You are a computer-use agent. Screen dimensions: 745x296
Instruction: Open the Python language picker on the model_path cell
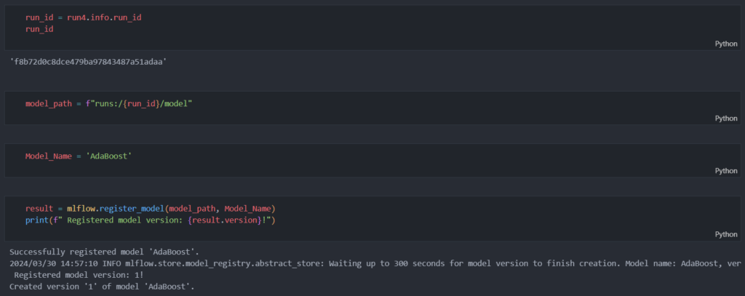[726, 119]
